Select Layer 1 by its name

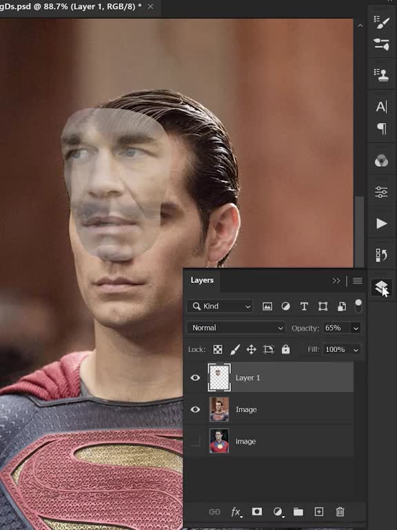pos(248,377)
